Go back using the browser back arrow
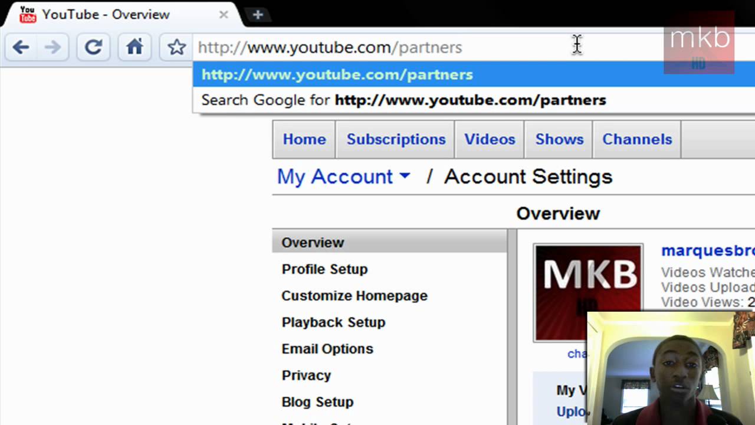Image resolution: width=755 pixels, height=425 pixels. pyautogui.click(x=21, y=47)
